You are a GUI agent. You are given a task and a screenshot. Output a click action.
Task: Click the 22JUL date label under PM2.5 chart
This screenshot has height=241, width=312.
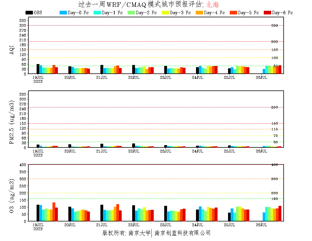[x=134, y=151]
